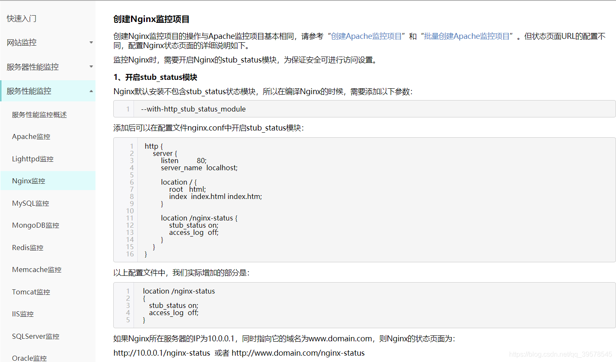616x362 pixels.
Task: Click the 以上配置文件中 paragraph
Action: (x=182, y=273)
